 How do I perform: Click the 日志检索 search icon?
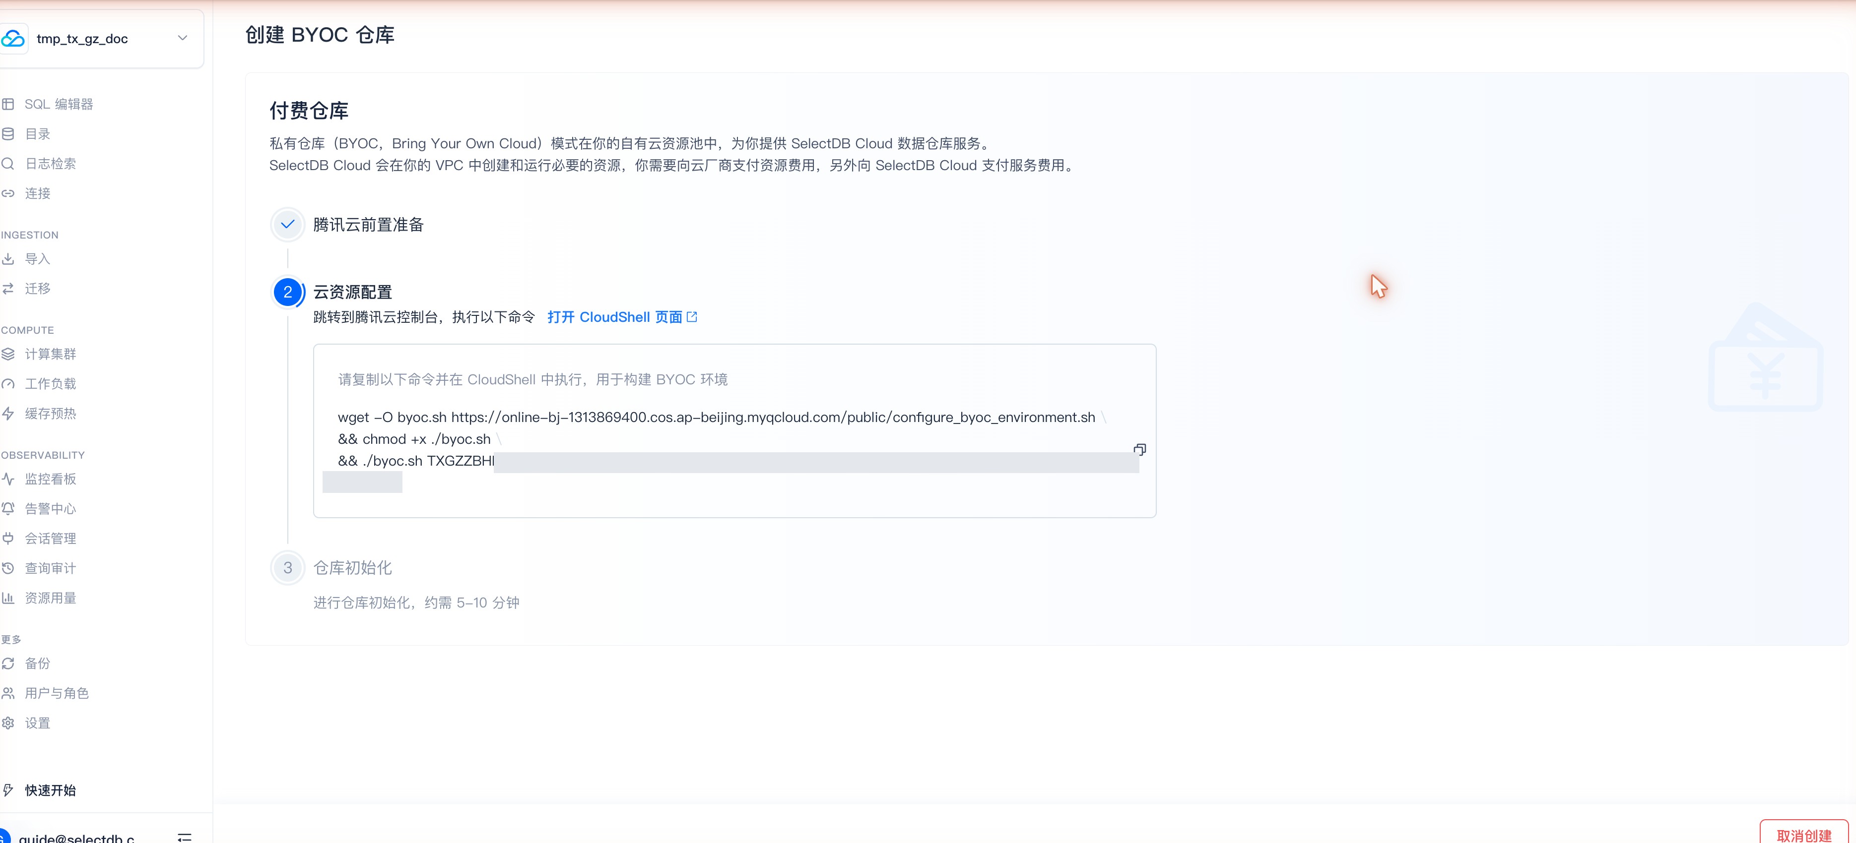click(x=8, y=164)
